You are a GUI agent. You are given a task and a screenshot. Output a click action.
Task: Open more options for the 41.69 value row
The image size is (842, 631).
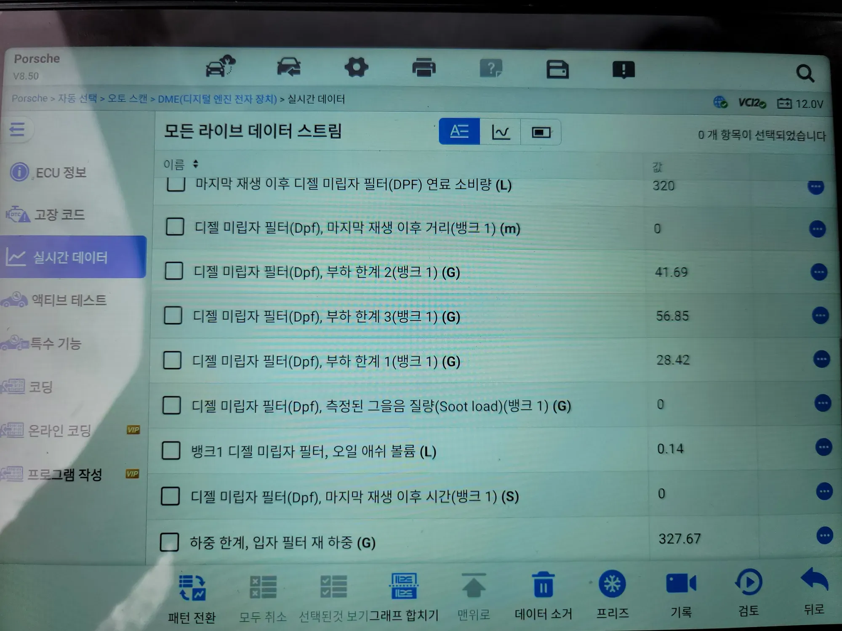tap(818, 272)
